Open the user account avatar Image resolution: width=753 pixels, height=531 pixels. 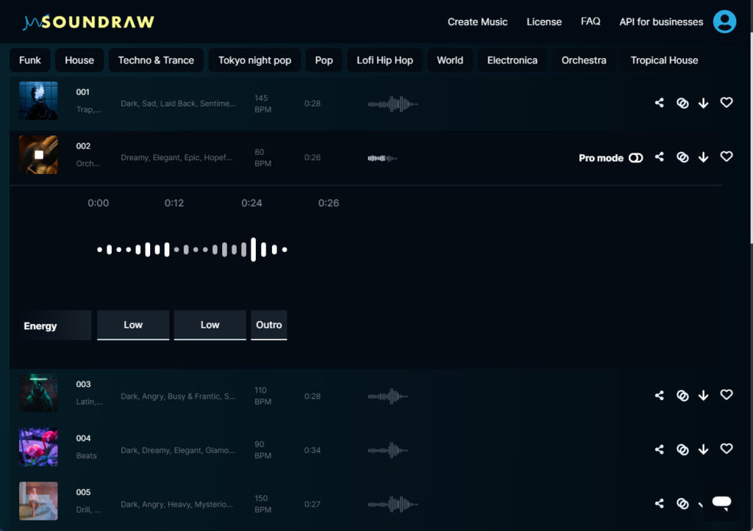[x=724, y=21]
